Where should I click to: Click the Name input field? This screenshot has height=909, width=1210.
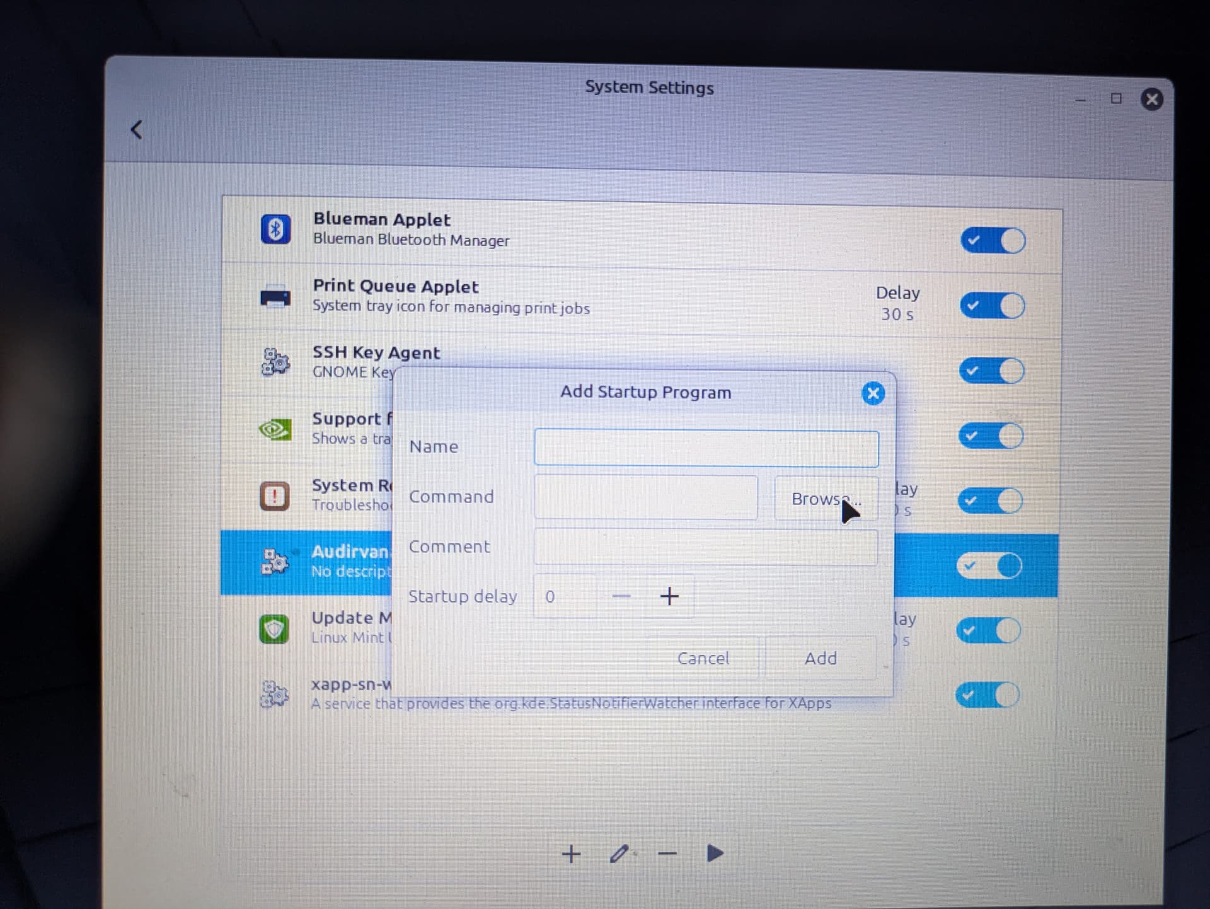coord(706,448)
